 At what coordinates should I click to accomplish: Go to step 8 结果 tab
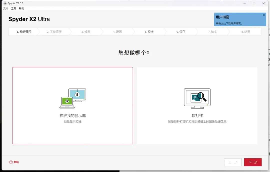click(x=245, y=32)
